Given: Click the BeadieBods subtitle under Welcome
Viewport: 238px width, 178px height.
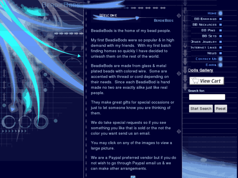Looking at the screenshot, I should 164,21.
